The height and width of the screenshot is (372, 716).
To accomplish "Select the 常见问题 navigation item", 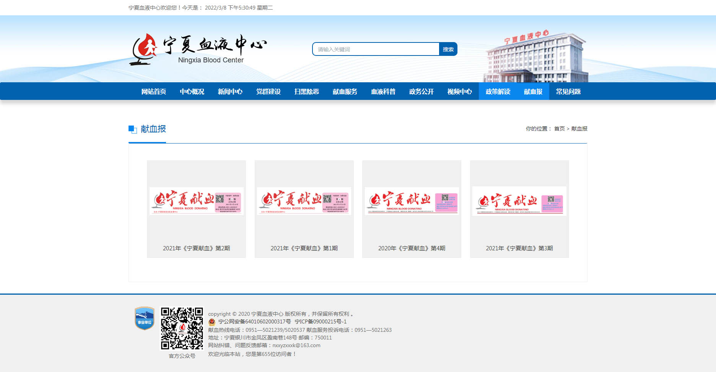I will point(568,91).
